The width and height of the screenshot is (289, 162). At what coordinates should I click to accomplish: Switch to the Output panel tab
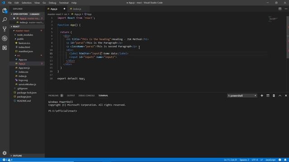71,95
